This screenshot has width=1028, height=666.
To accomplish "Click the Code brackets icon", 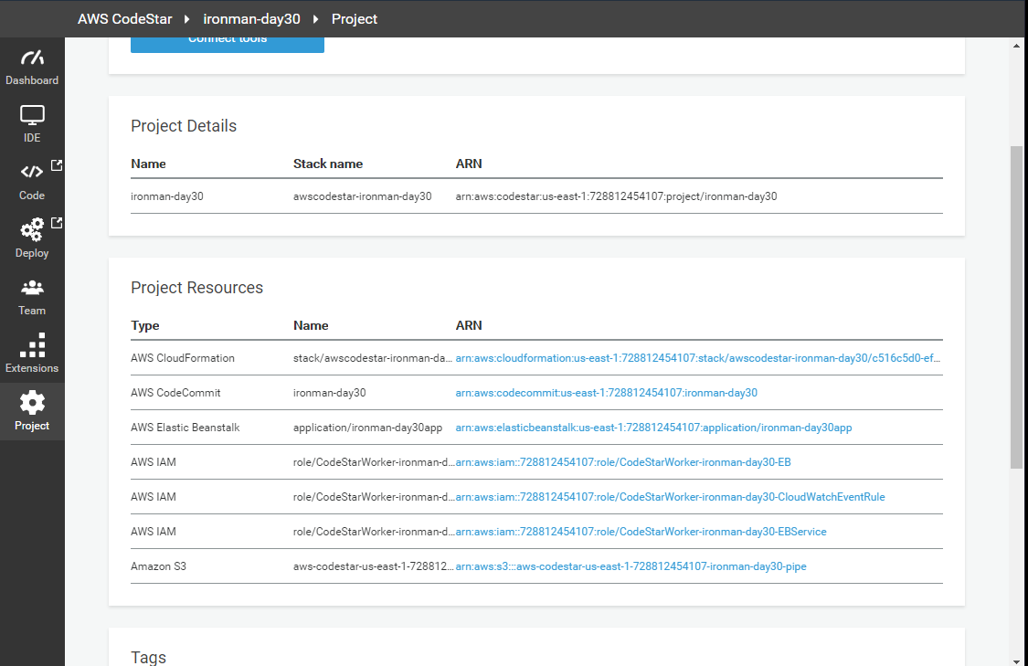I will coord(32,172).
